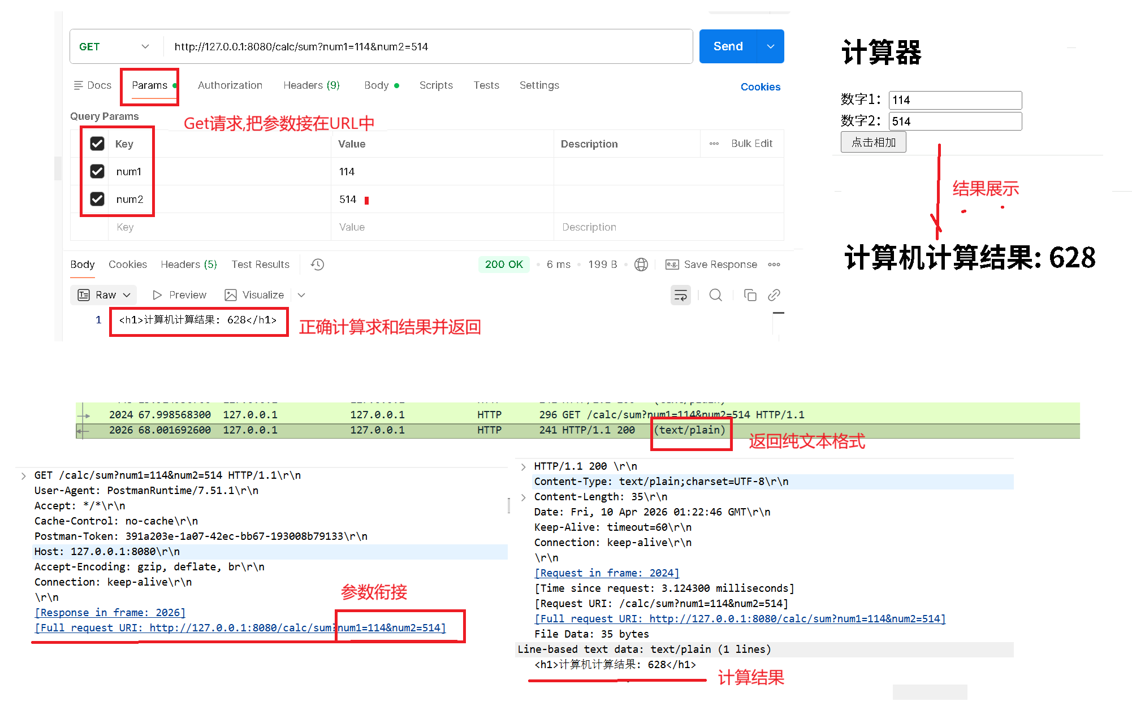Screen dimensions: 1132x706
Task: Expand the HTTP/1.1 200 response tree row
Action: tap(523, 466)
